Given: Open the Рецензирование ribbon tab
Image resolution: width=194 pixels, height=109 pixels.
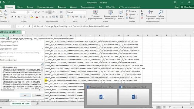Looking at the screenshot, I should pos(88,7).
